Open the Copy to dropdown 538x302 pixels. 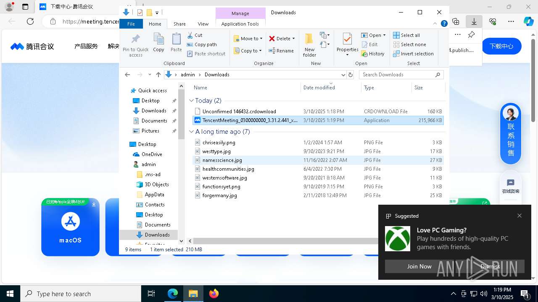[x=248, y=51]
